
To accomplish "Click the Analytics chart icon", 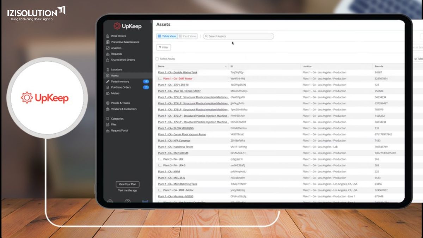I will pyautogui.click(x=108, y=48).
